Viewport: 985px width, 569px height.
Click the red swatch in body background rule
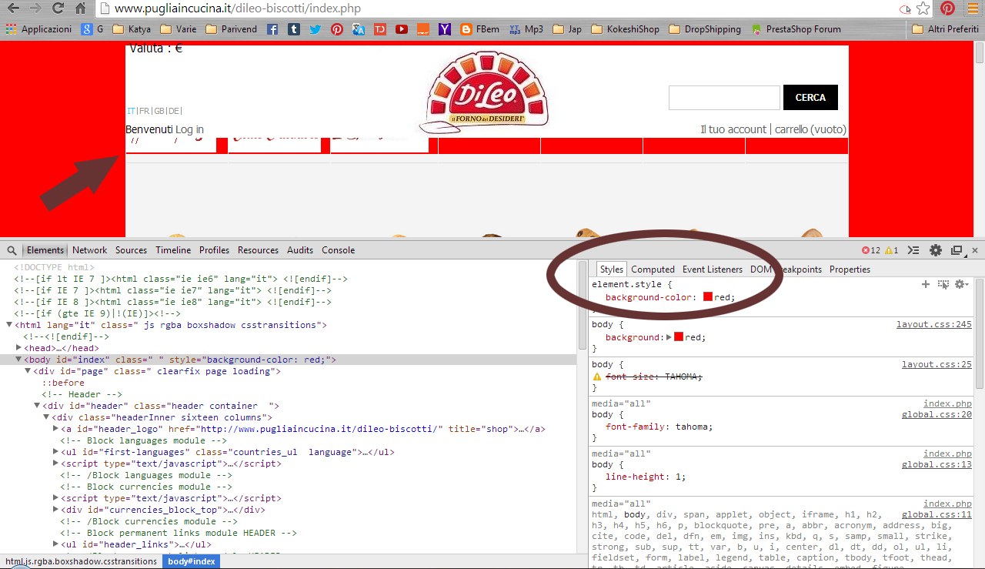click(679, 337)
